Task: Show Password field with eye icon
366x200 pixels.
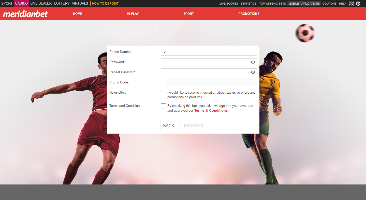Action: pyautogui.click(x=253, y=62)
